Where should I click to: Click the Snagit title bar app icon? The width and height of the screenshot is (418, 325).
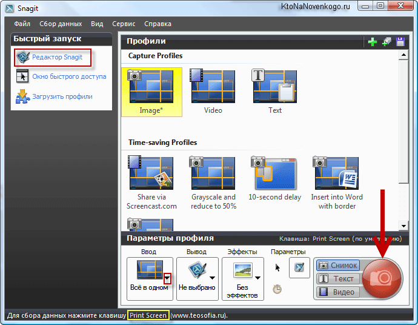tap(10, 8)
